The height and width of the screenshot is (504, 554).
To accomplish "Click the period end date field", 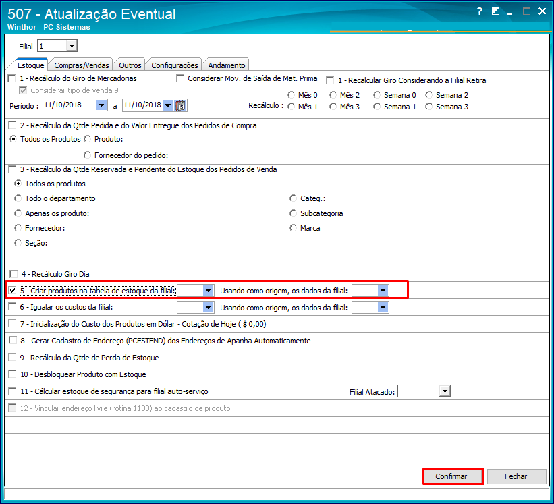I will [142, 105].
